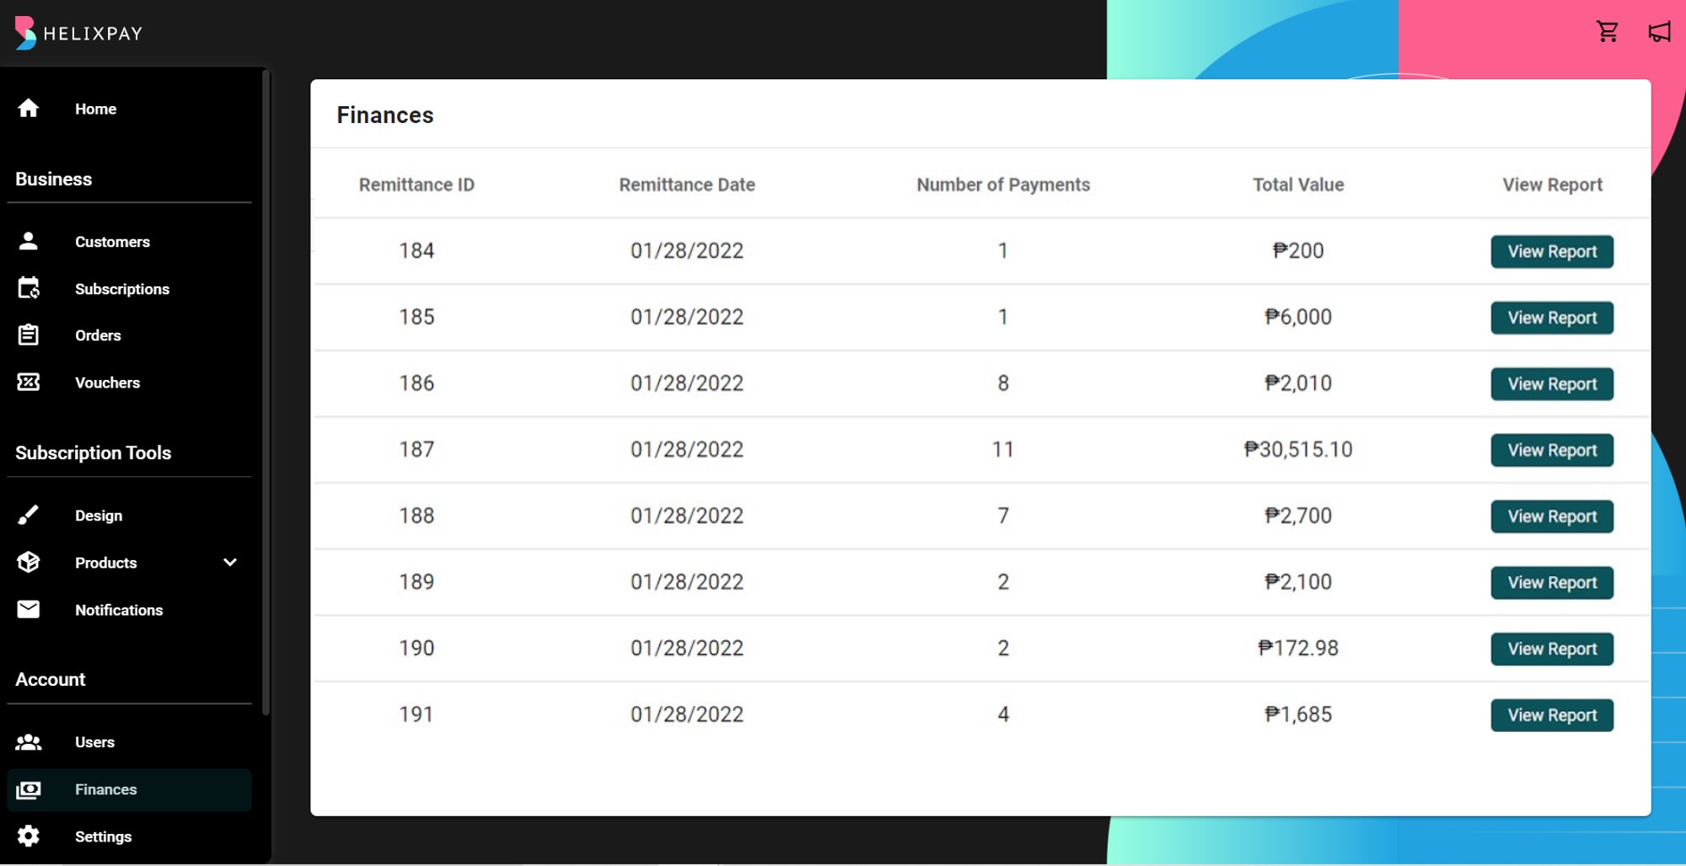
Task: Click payment count 11 cell
Action: 1003,449
